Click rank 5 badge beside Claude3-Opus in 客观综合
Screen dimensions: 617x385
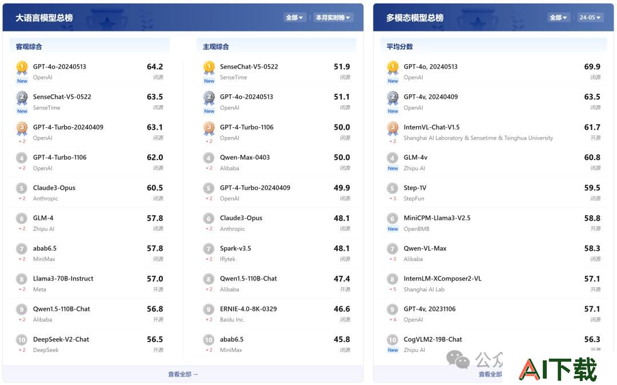click(x=22, y=189)
